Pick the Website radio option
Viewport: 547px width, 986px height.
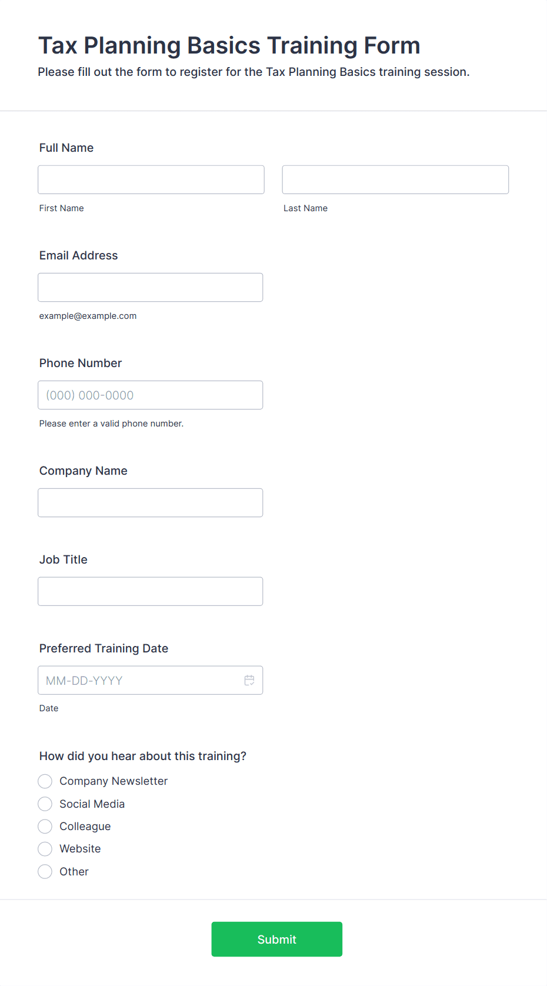pyautogui.click(x=45, y=849)
